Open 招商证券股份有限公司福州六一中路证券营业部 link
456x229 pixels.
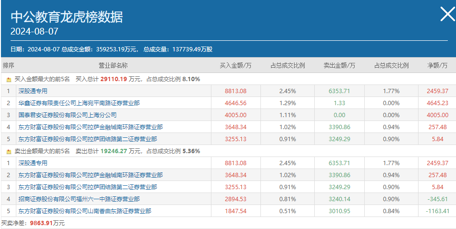click(79, 199)
